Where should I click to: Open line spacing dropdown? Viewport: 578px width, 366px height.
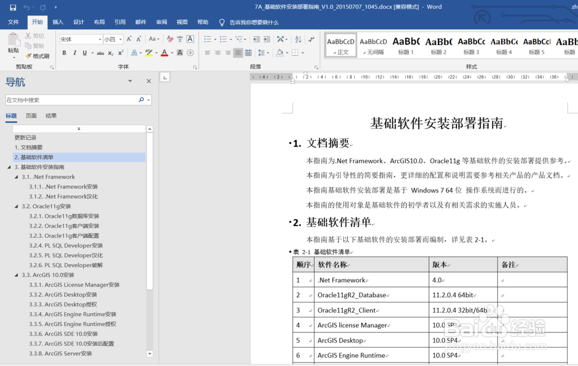tap(264, 53)
